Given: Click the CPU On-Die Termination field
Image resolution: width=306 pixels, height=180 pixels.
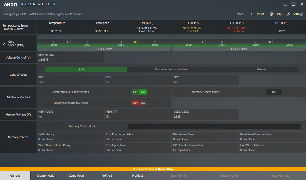Looking at the screenshot, I should 205,148.
